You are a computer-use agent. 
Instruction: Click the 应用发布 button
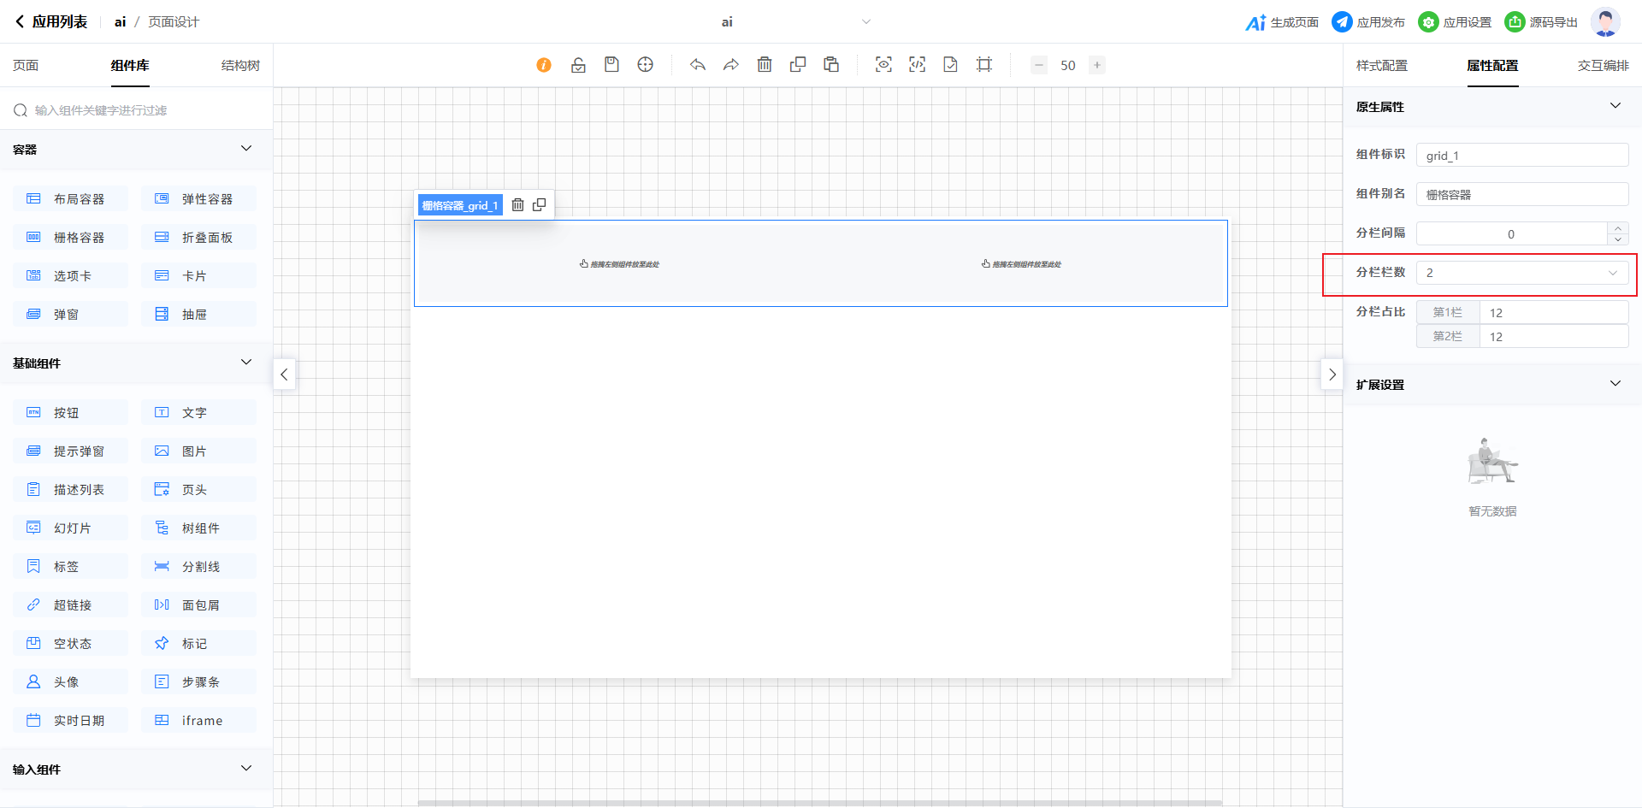click(1368, 22)
